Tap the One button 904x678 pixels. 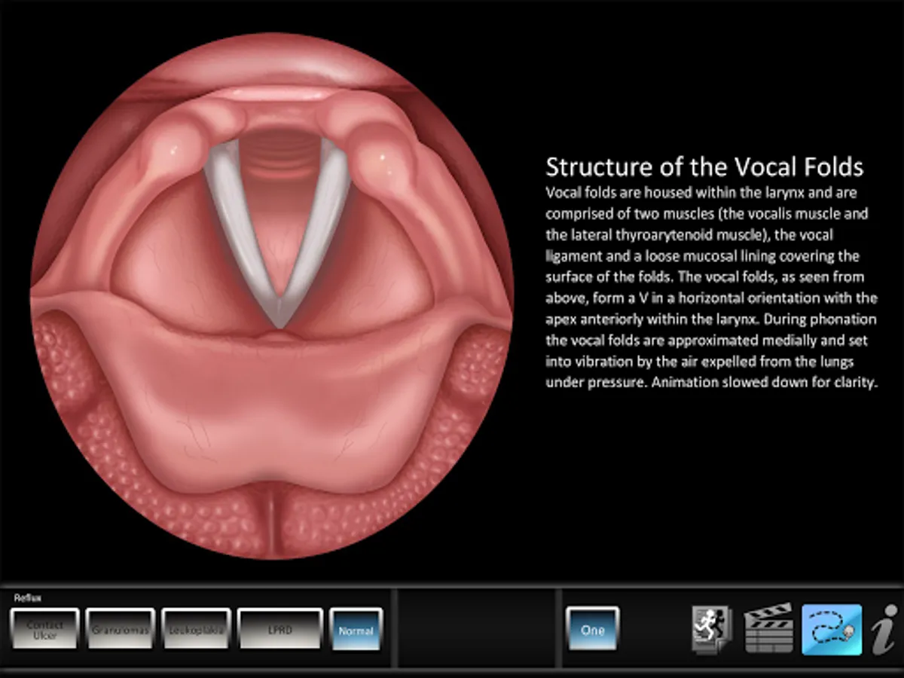point(593,628)
